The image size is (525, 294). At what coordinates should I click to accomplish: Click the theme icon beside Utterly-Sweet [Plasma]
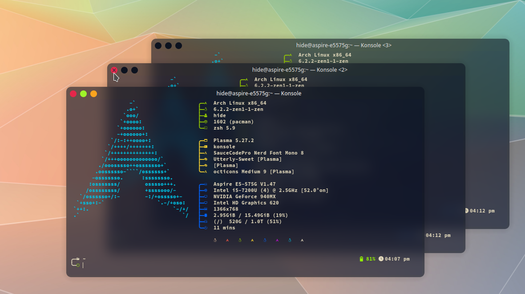(x=206, y=159)
